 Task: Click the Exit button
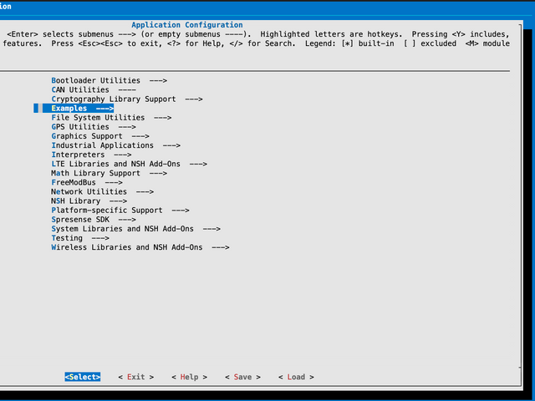pyautogui.click(x=135, y=377)
